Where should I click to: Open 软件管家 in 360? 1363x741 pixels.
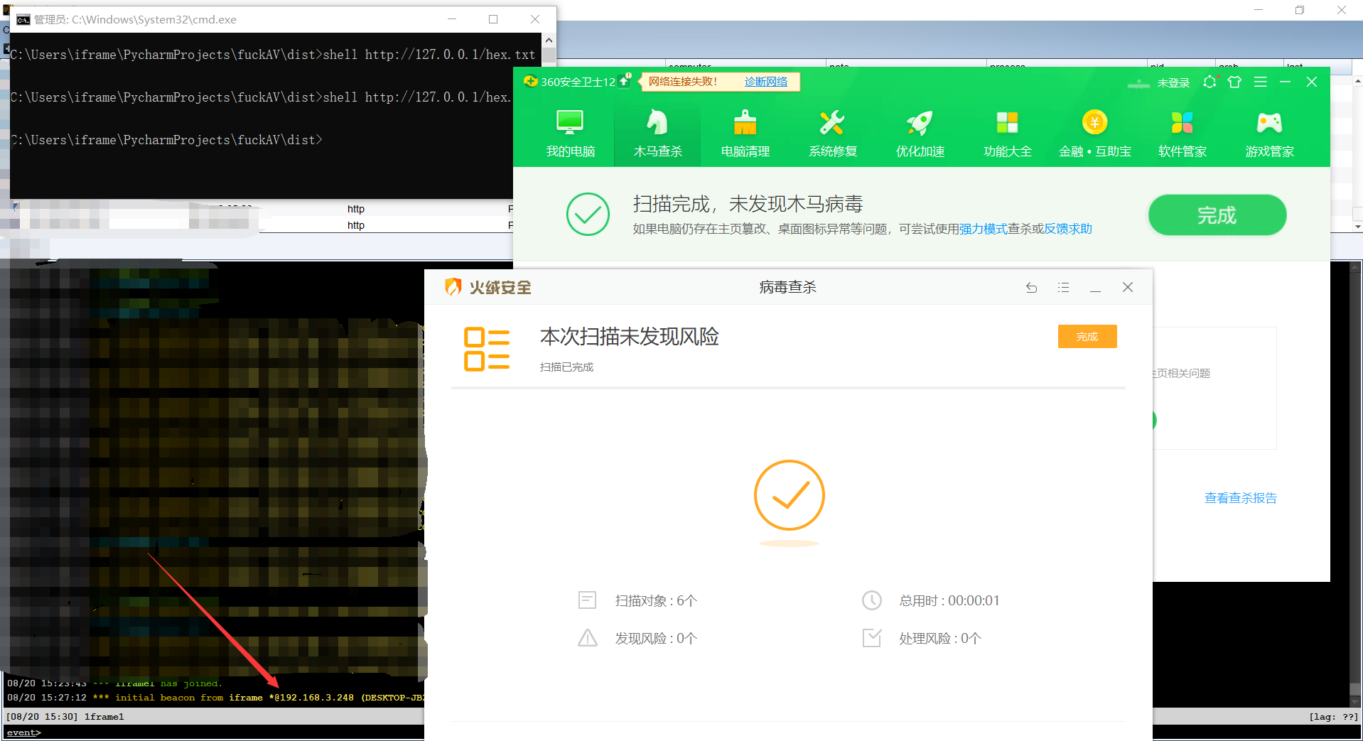click(x=1182, y=134)
